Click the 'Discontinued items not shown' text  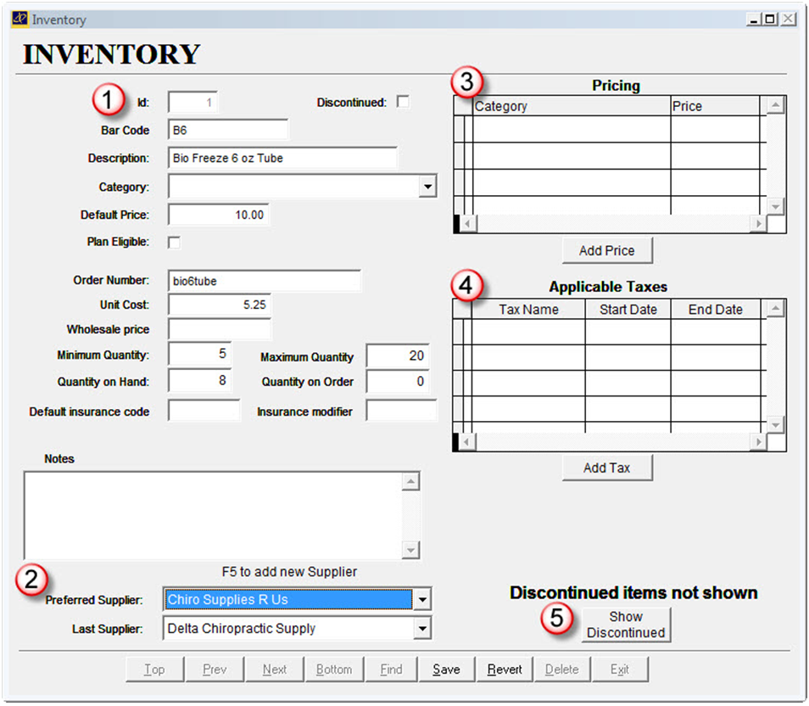coord(633,592)
